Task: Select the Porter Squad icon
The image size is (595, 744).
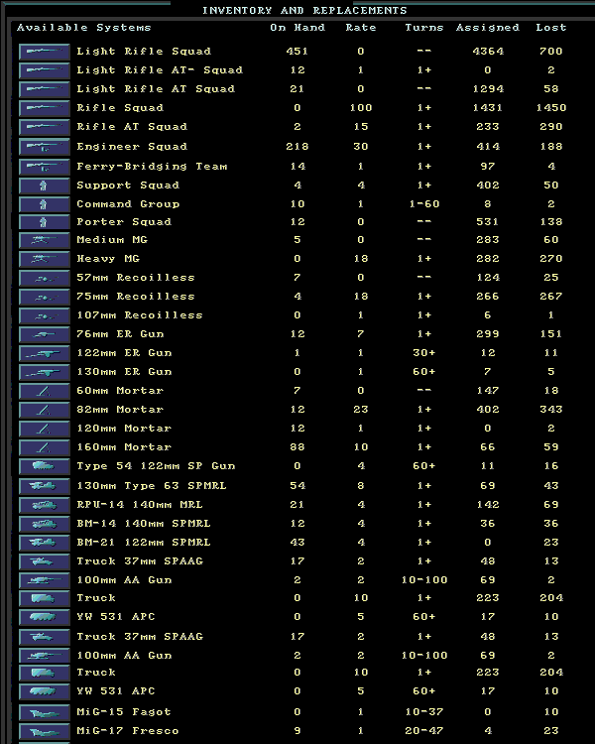Action: click(45, 222)
